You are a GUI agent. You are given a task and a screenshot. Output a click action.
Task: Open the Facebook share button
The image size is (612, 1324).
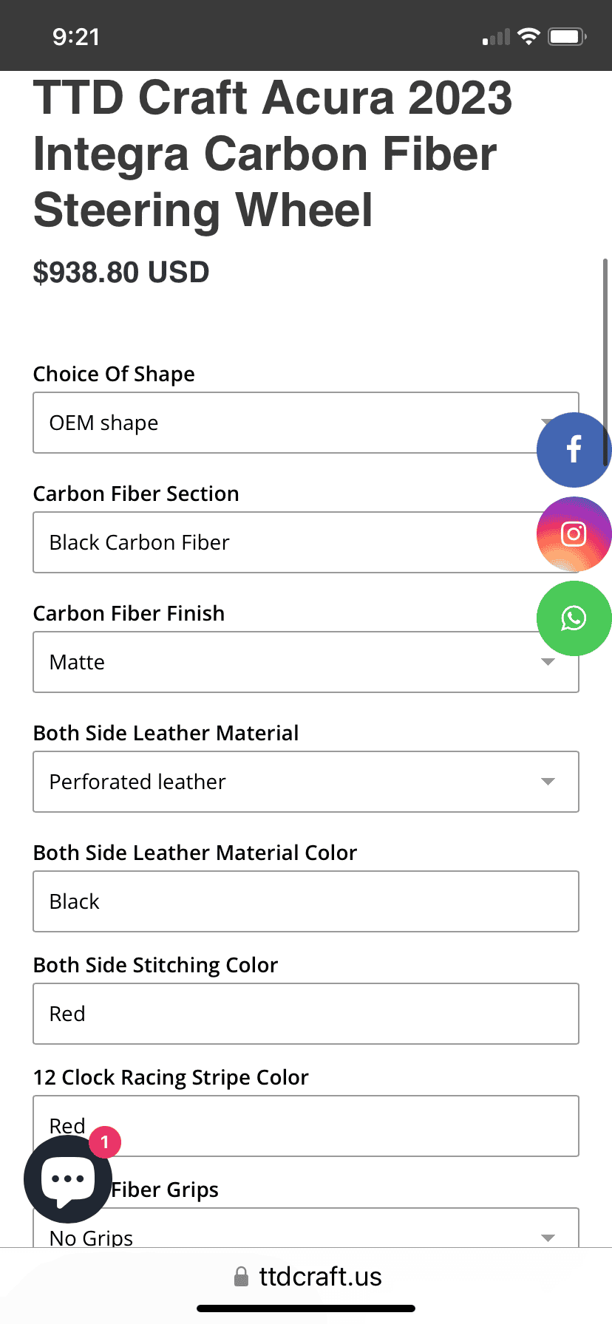[x=574, y=449]
